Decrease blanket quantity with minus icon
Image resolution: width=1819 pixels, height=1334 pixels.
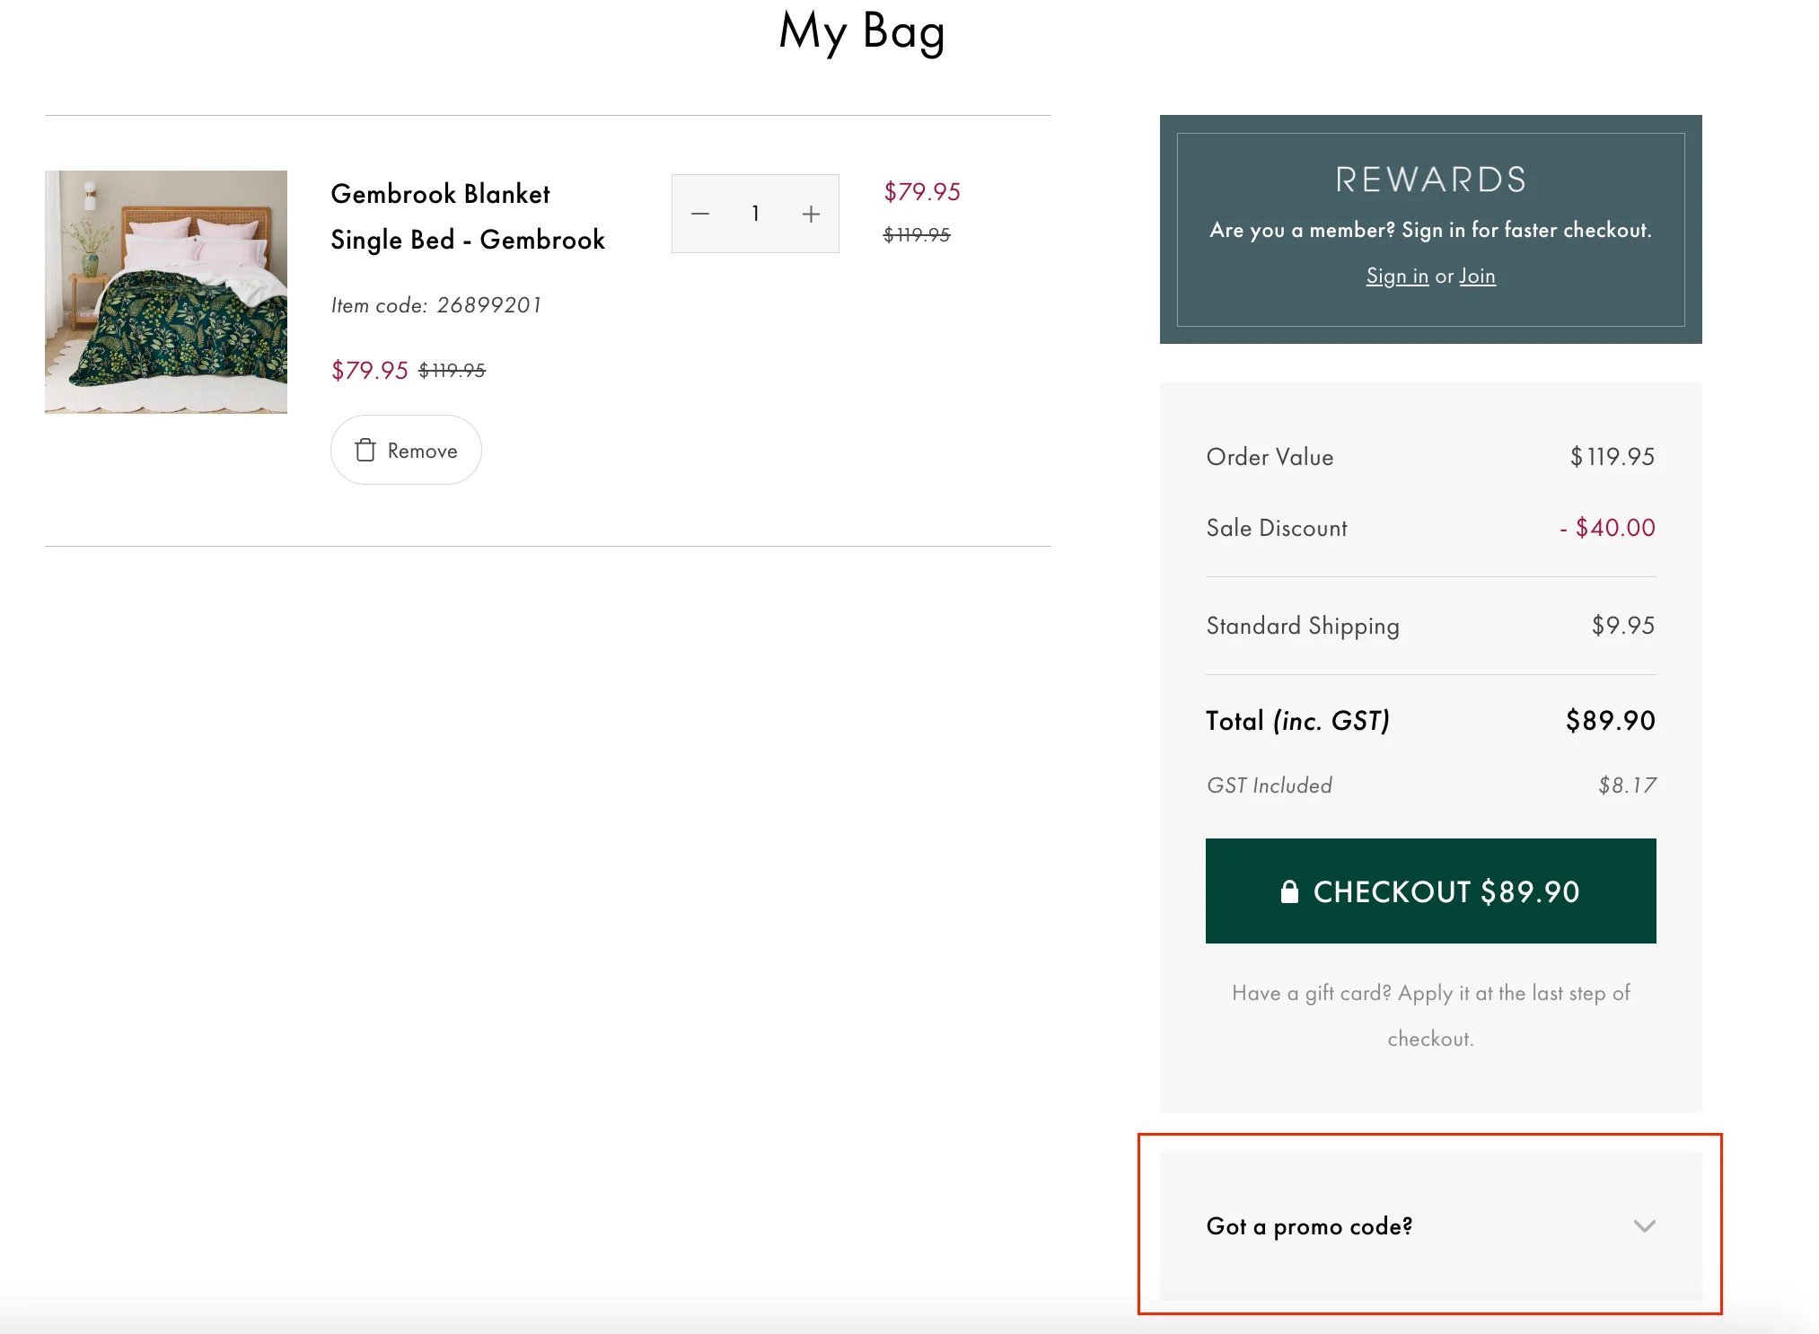(x=700, y=214)
